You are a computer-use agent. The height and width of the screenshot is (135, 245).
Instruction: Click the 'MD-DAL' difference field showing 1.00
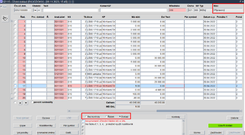pyautogui.click(x=128, y=107)
